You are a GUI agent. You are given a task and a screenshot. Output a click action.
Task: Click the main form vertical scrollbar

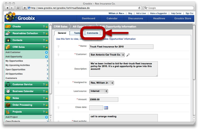[x=194, y=52]
